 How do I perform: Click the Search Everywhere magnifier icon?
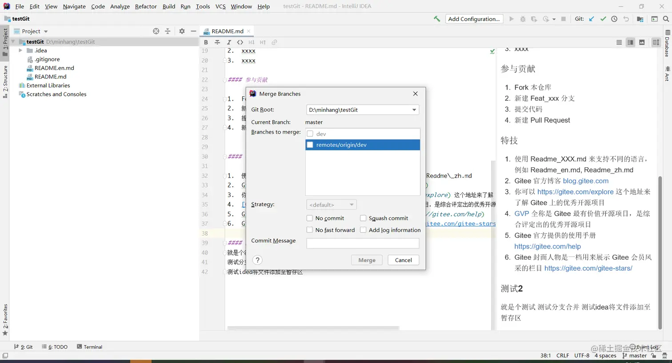pyautogui.click(x=666, y=19)
